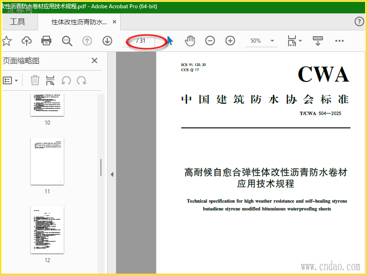
Task: Zoom out with the minus icon
Action: [210, 41]
